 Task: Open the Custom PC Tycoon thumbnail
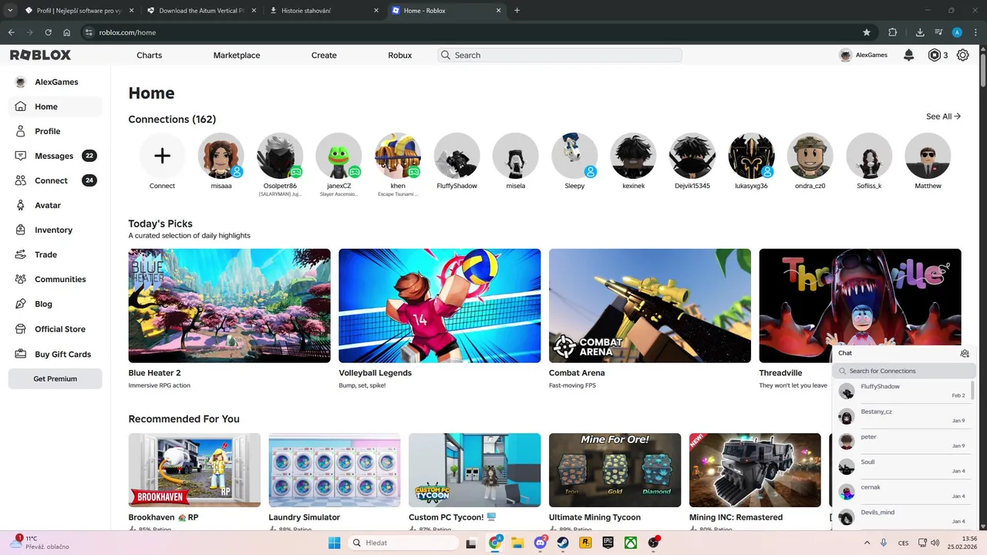475,469
